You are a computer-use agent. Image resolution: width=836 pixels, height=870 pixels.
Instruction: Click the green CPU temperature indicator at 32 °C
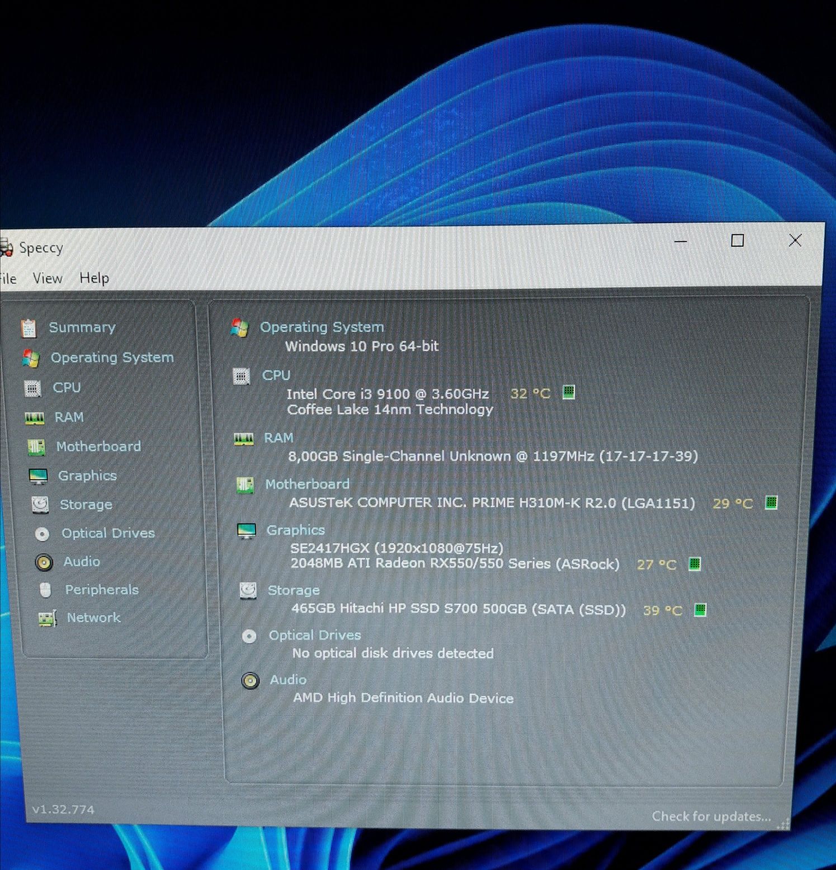point(569,392)
